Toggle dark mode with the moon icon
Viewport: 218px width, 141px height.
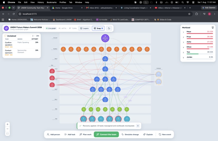(x=109, y=28)
